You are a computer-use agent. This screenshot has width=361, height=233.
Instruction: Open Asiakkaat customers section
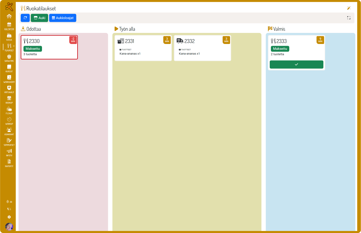[9, 131]
